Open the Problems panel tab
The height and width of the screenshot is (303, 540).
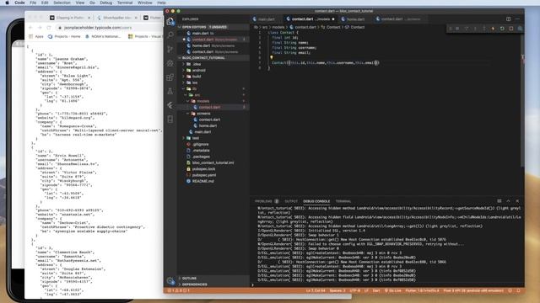coord(267,201)
